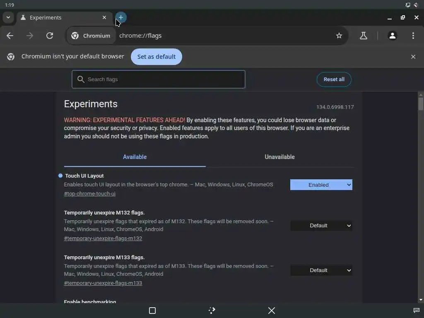Restore the Chromium window size
Viewport: 424px width, 318px height.
point(403,17)
